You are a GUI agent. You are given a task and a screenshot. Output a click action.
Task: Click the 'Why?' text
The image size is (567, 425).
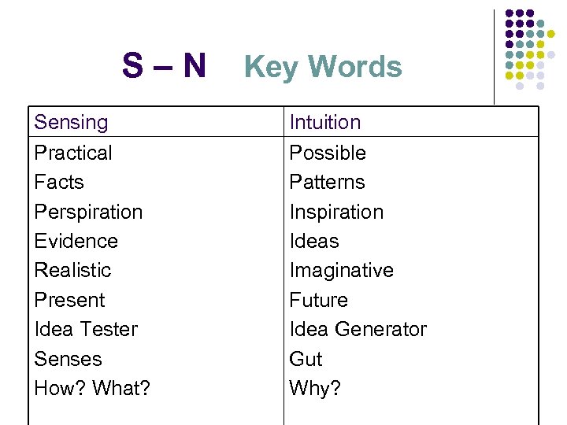315,388
